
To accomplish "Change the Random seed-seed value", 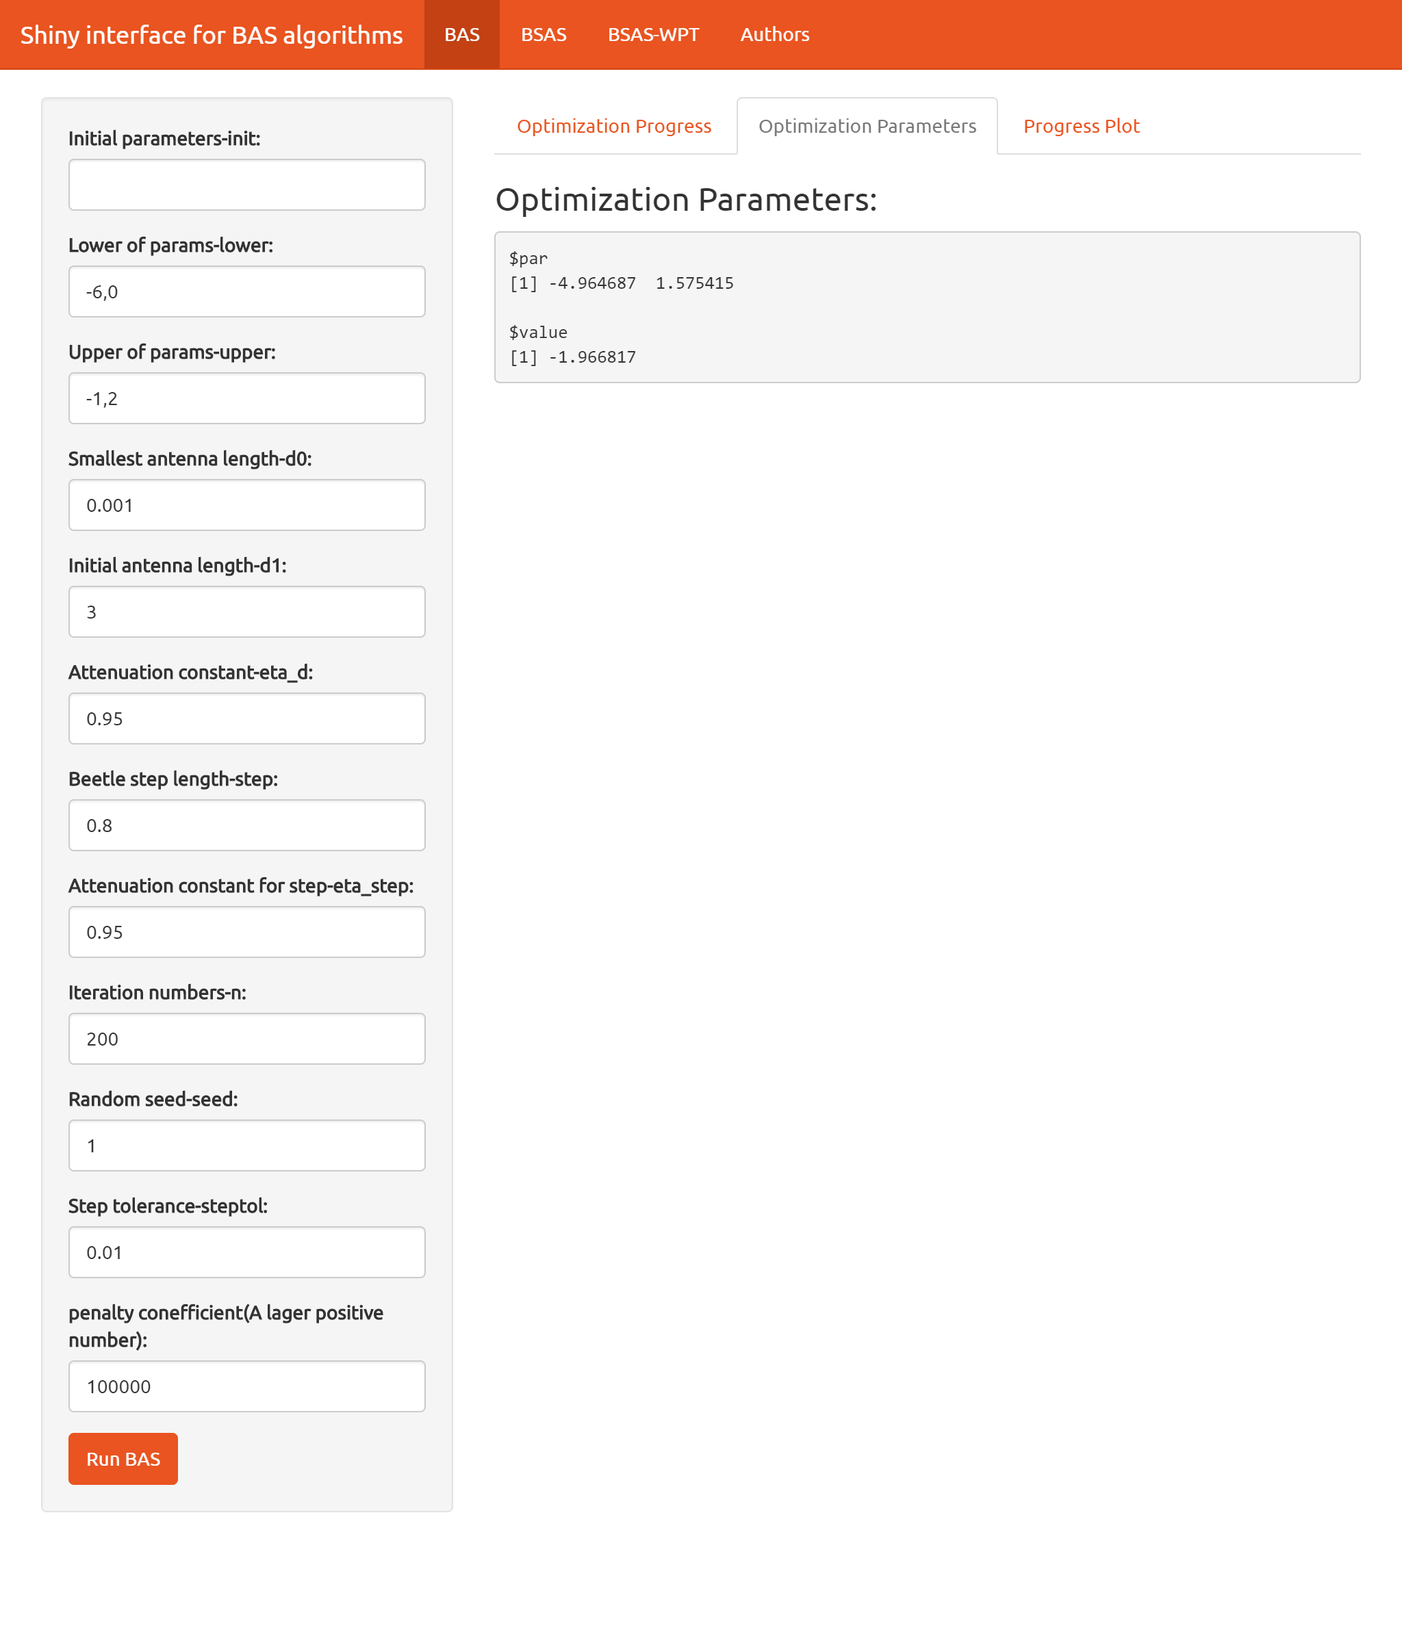I will coord(247,1145).
